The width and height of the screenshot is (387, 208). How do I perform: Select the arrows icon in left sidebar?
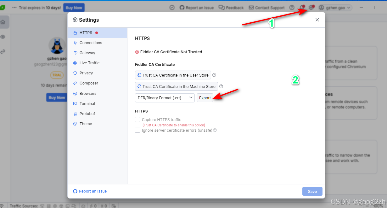(3, 51)
